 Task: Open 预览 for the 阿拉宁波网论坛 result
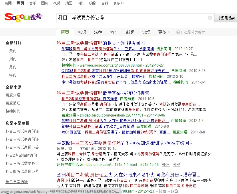(177, 164)
